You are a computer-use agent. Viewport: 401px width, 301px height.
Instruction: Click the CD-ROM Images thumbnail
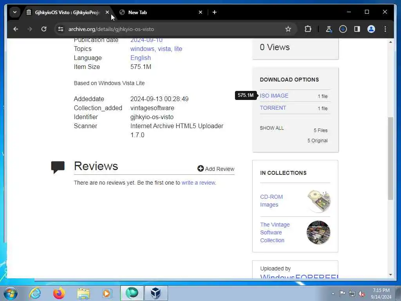click(319, 201)
